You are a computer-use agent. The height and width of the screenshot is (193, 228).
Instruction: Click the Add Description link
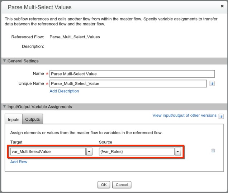click(x=64, y=91)
